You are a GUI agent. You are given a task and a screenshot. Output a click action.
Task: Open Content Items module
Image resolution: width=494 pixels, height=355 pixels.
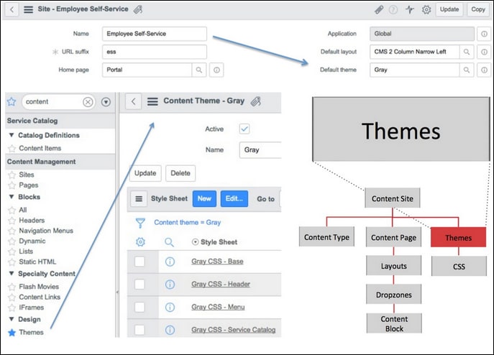click(40, 148)
